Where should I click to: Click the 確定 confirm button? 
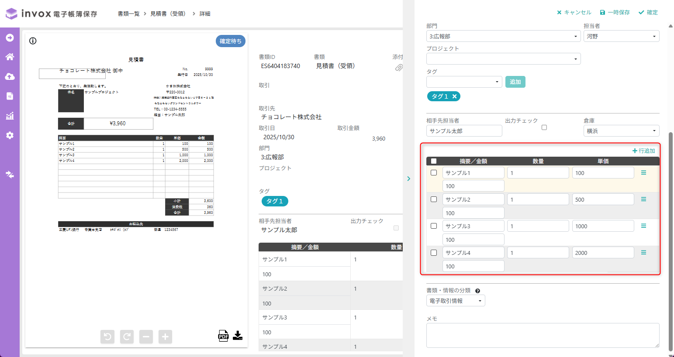[648, 13]
